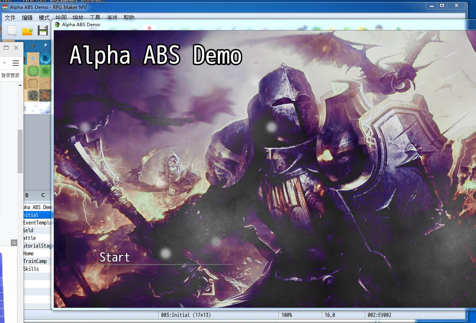Open the small dropdown arrow beside the hamburger menu
The image size is (476, 323).
tap(4, 63)
